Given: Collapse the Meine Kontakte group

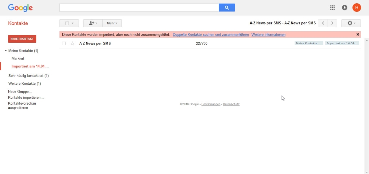Looking at the screenshot, I should [x=6, y=51].
